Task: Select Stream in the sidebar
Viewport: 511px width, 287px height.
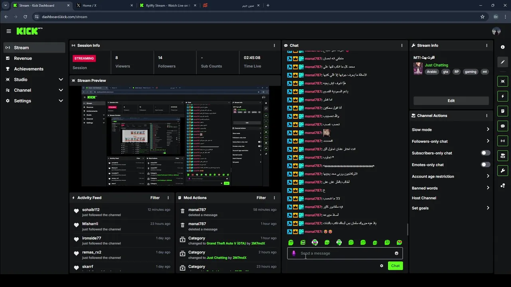Action: (x=34, y=47)
